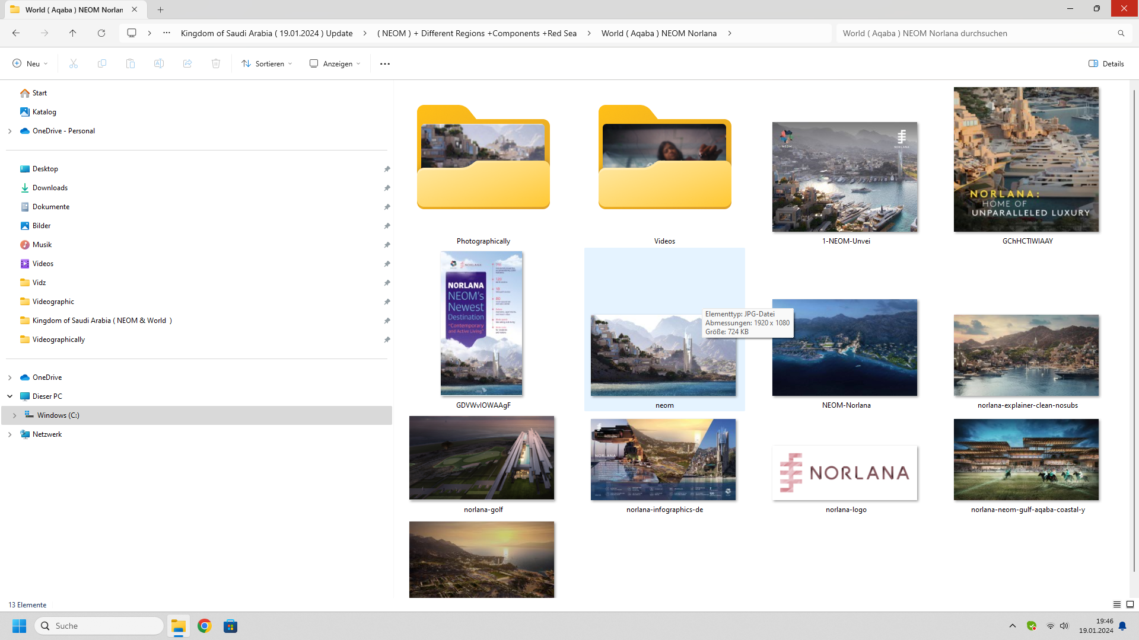Click the volume speaker icon
Screen dimensions: 1139x640
[x=1064, y=626]
